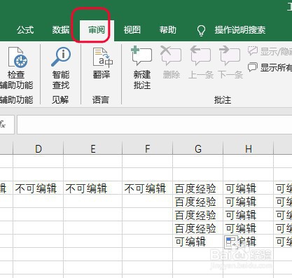292x278 pixels.
Task: Select first 百度经验 cell in column G
Action: [198, 188]
